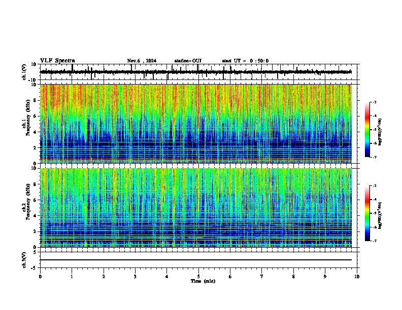Click the 'start UT = 0 :50: 0' text
The image size is (402, 310).
245,61
